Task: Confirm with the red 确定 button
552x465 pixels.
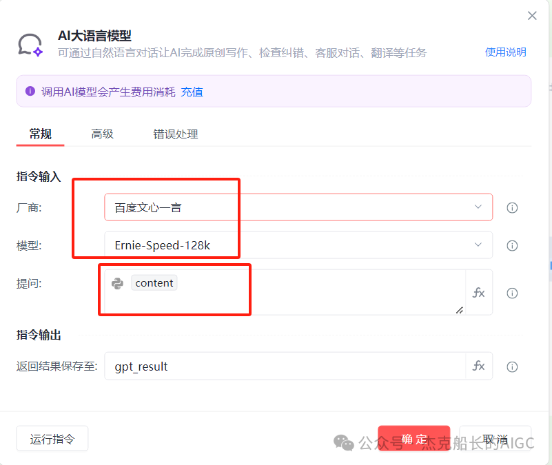Action: tap(413, 439)
